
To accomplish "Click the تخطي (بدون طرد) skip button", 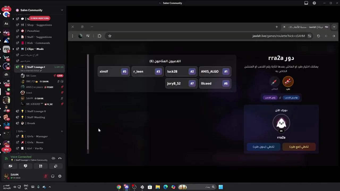I will point(263,147).
